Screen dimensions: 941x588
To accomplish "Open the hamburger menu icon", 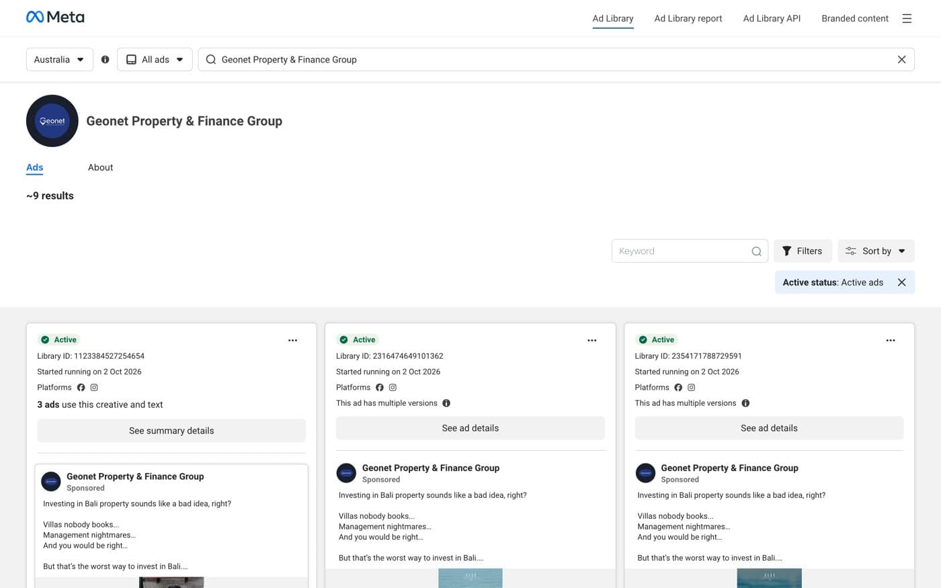I will (907, 19).
